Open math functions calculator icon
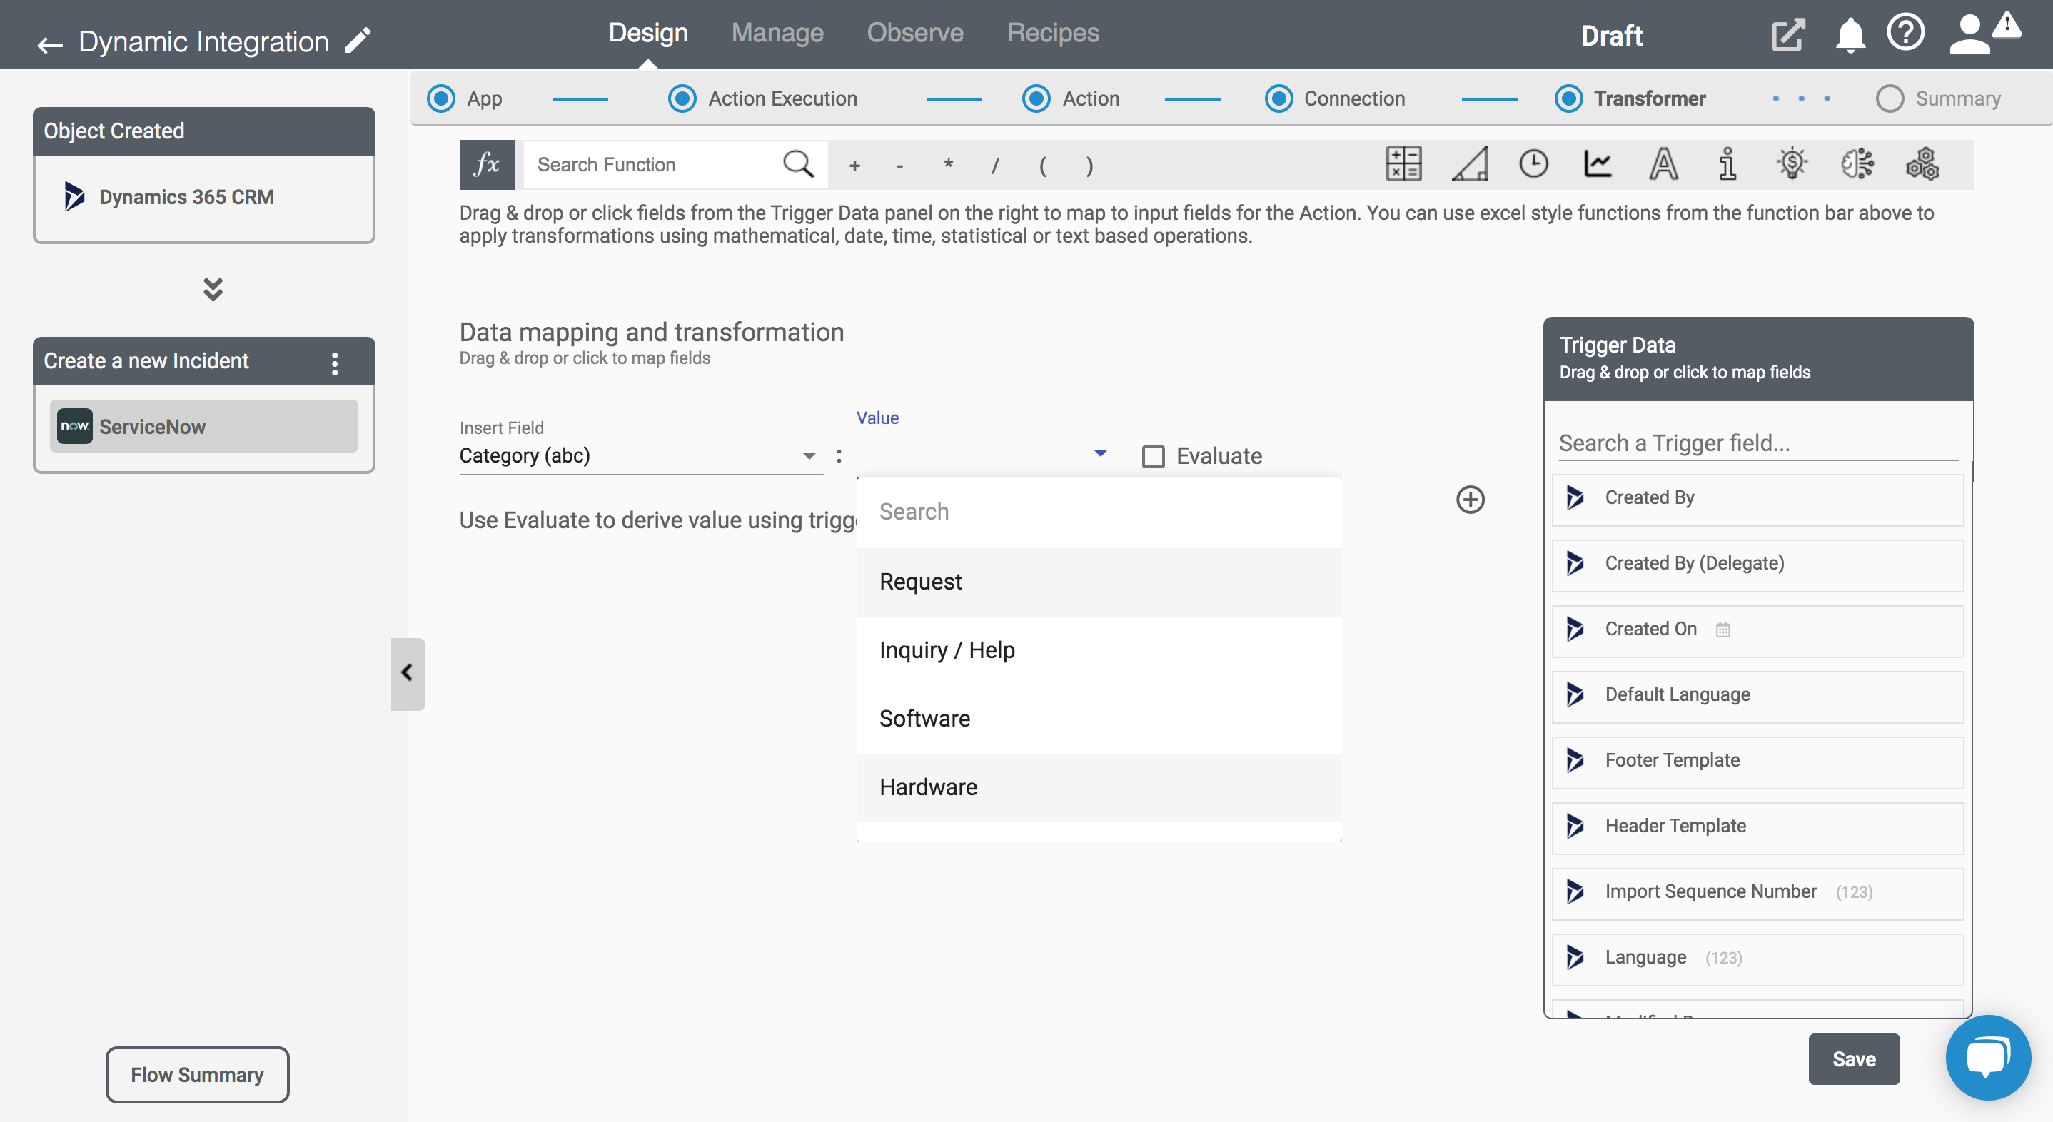Image resolution: width=2053 pixels, height=1122 pixels. click(x=1403, y=164)
